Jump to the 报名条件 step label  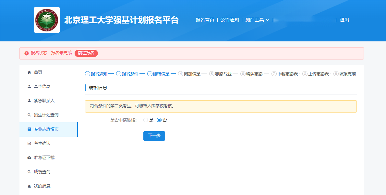coord(130,74)
